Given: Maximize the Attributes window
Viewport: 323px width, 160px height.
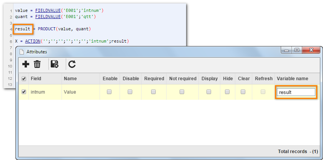Looking at the screenshot, I should [x=296, y=50].
